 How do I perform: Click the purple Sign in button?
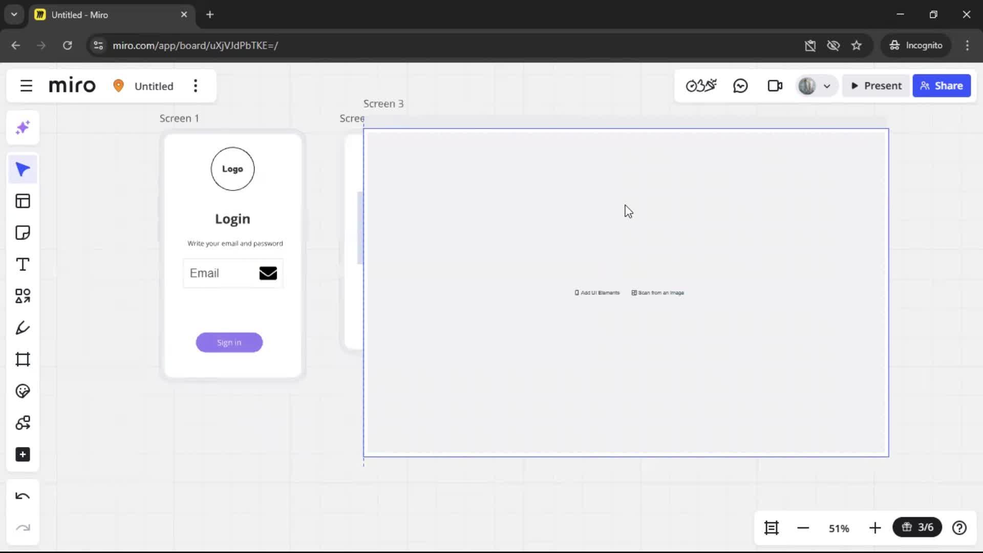pyautogui.click(x=229, y=343)
